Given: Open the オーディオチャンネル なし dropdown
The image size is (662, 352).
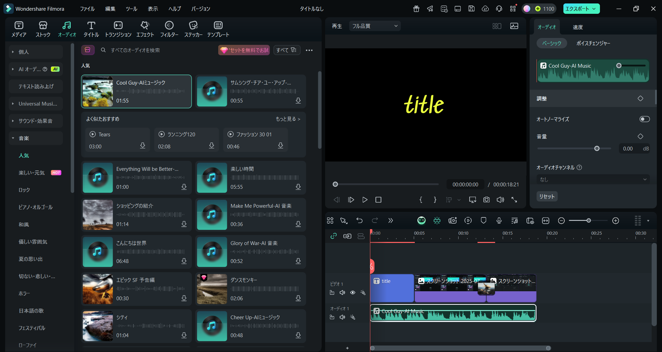Looking at the screenshot, I should (x=593, y=179).
